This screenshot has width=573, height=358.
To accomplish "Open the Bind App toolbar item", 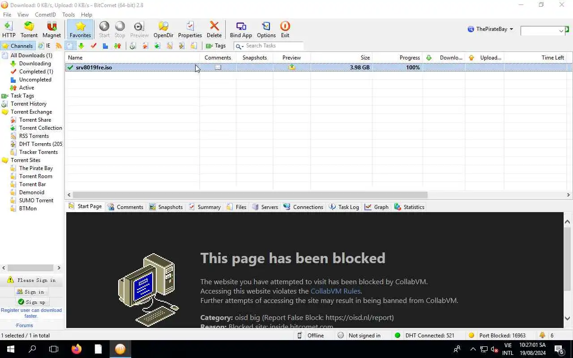I will 241,30.
